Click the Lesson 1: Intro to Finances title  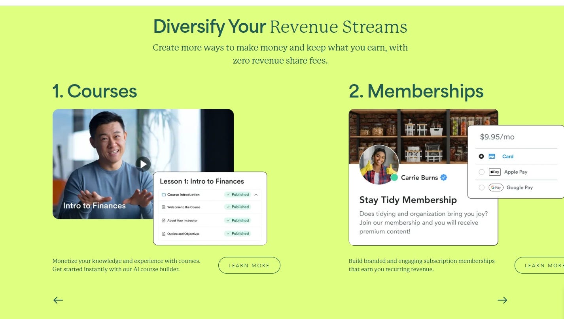tap(202, 181)
